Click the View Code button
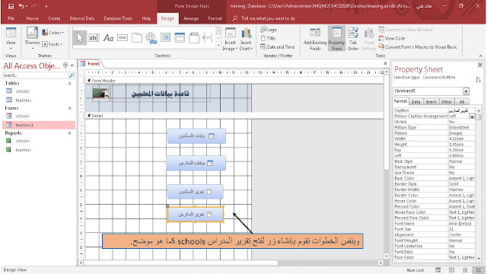Image resolution: width=487 pixels, height=274 pixels. (392, 38)
